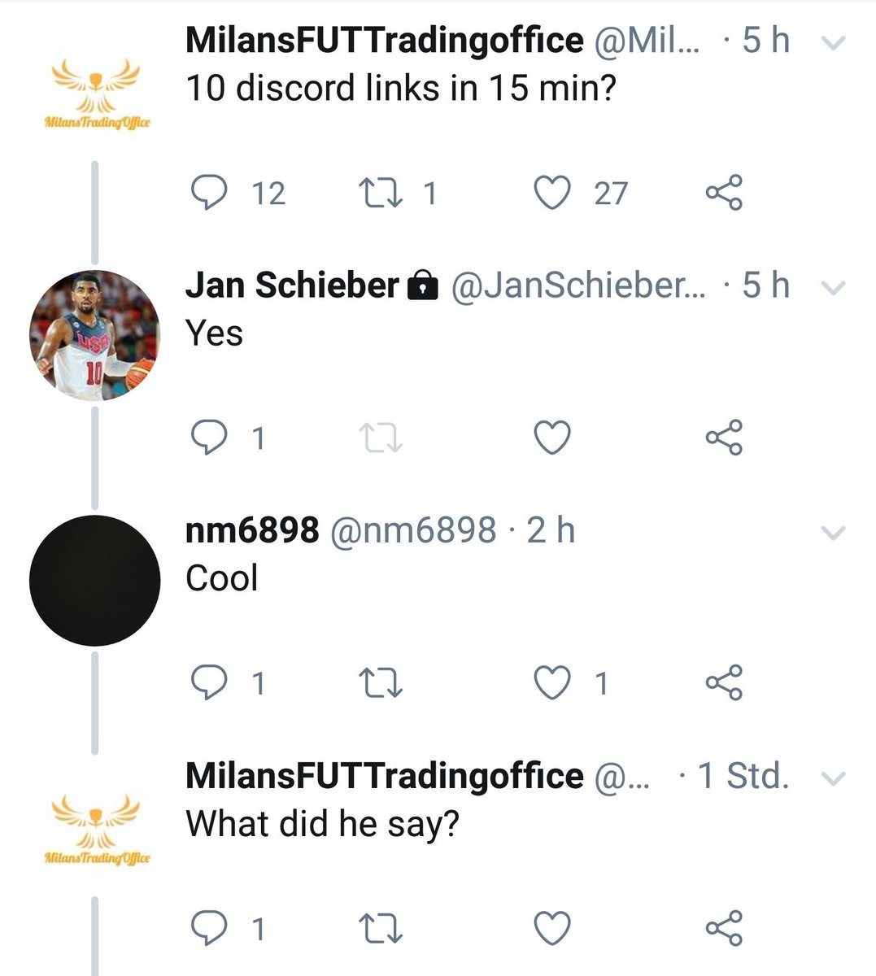Like Jan Schieber's 'Yes' tweet
Image resolution: width=876 pixels, height=976 pixels.
[552, 438]
